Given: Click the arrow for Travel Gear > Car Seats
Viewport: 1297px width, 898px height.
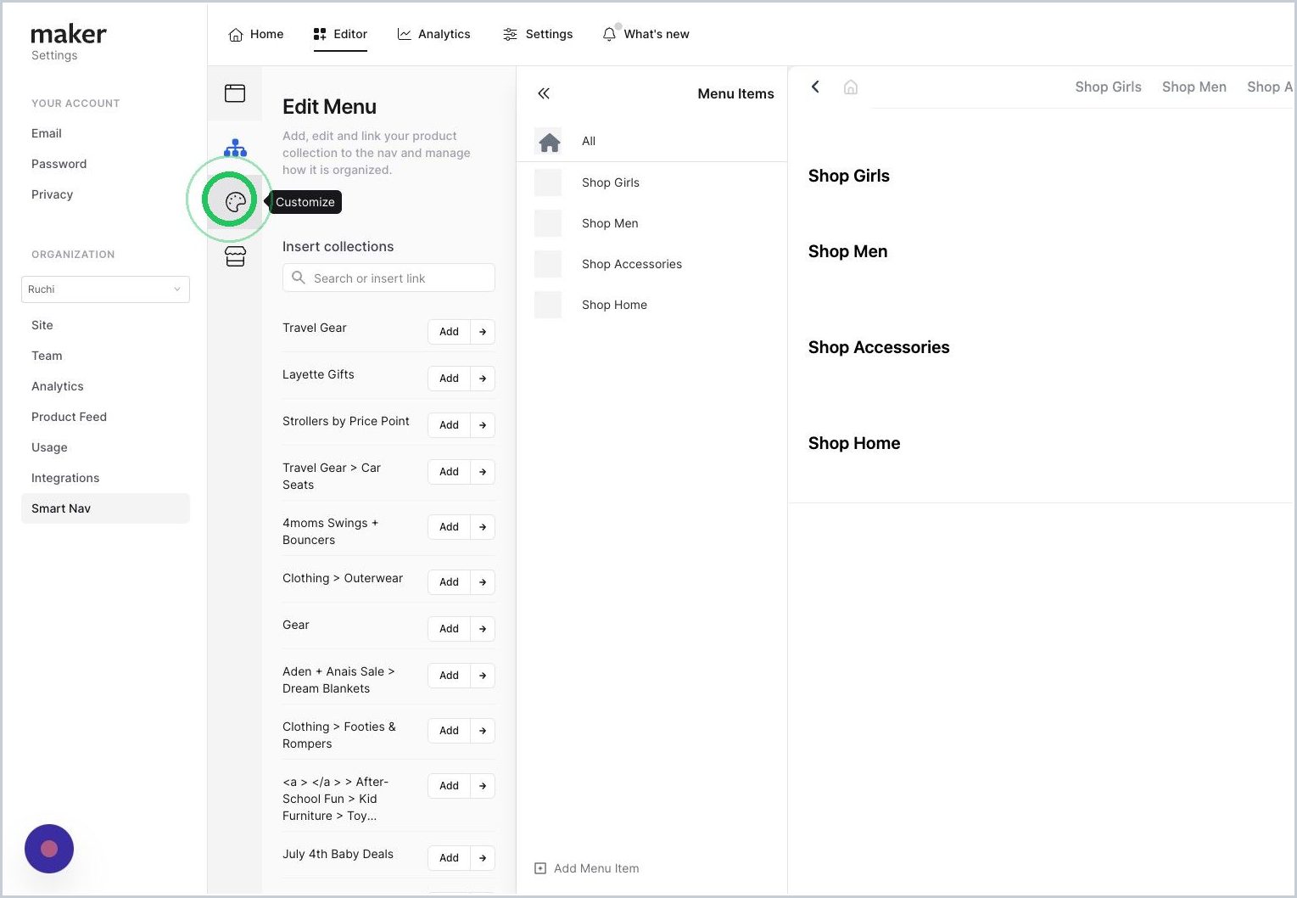Looking at the screenshot, I should pyautogui.click(x=483, y=472).
